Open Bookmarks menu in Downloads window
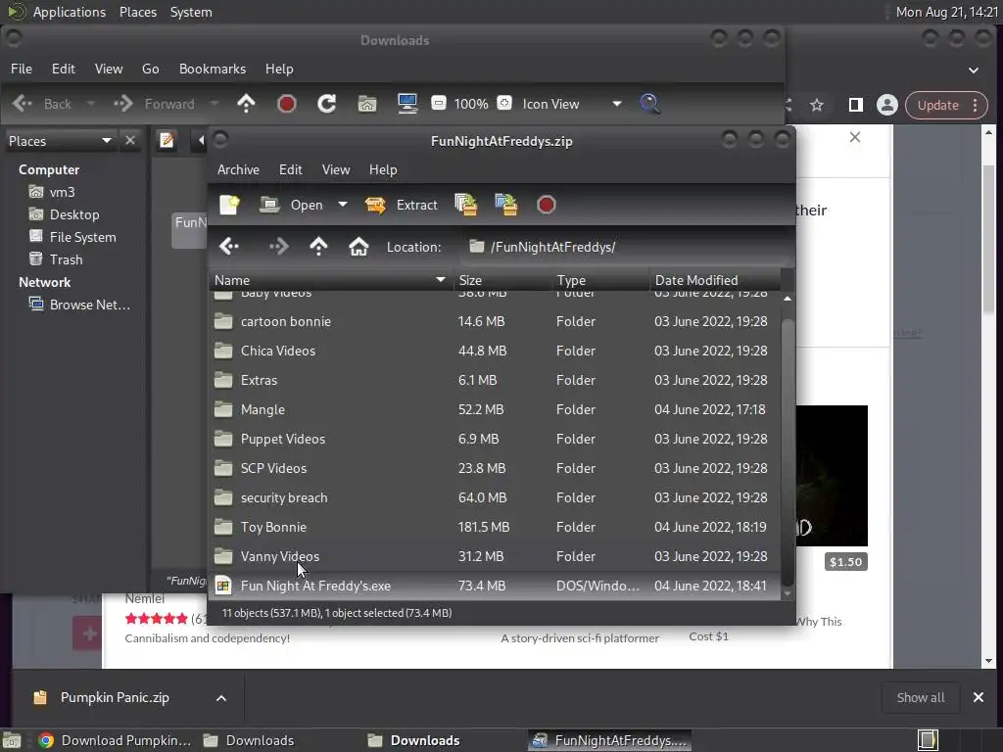The width and height of the screenshot is (1003, 752). 213,69
